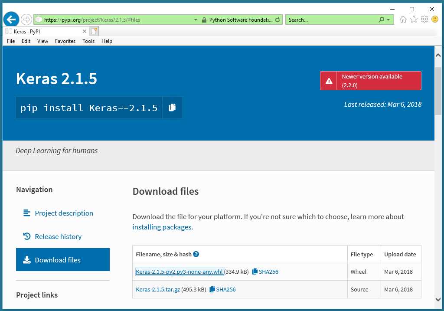The width and height of the screenshot is (444, 311).
Task: Click inside the Search box
Action: point(330,20)
